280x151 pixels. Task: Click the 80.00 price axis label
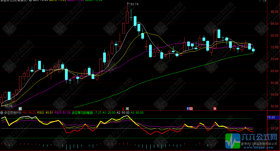tap(274, 36)
